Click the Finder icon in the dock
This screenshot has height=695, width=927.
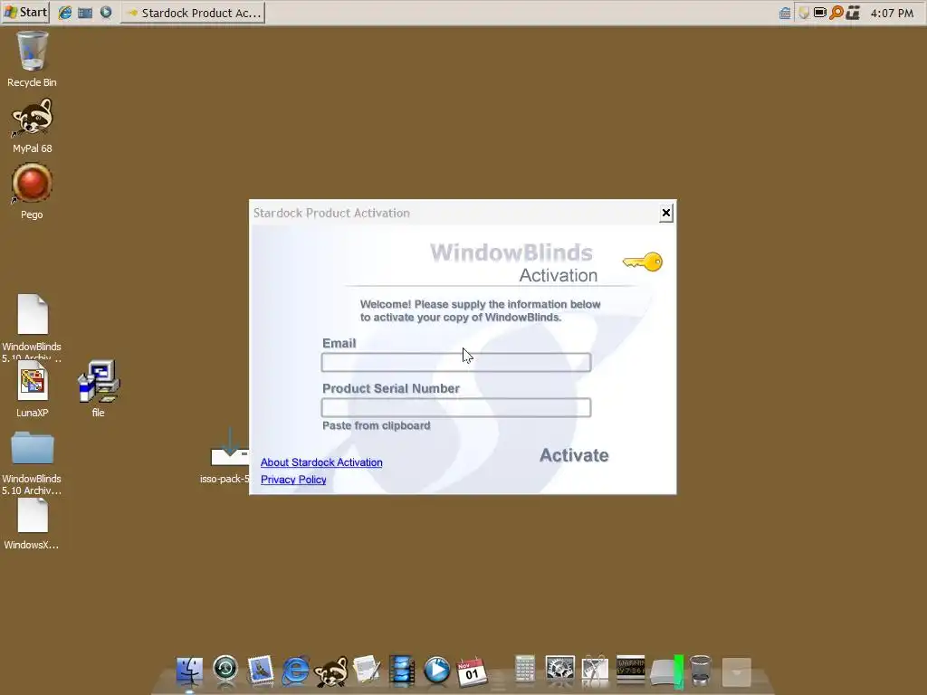(x=190, y=671)
